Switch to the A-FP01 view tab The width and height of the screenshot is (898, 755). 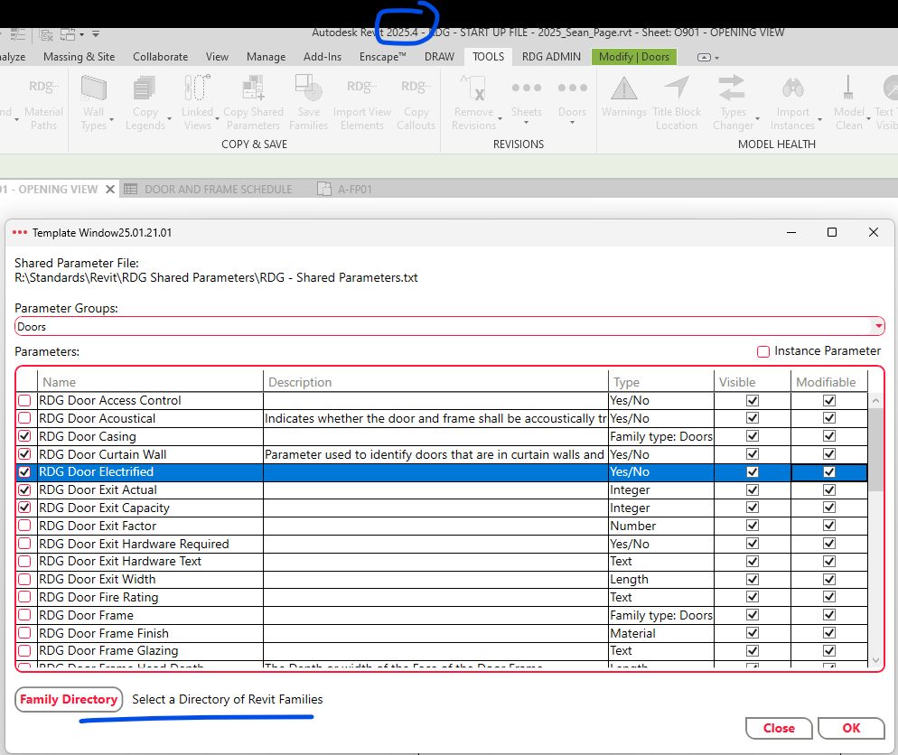(x=354, y=189)
